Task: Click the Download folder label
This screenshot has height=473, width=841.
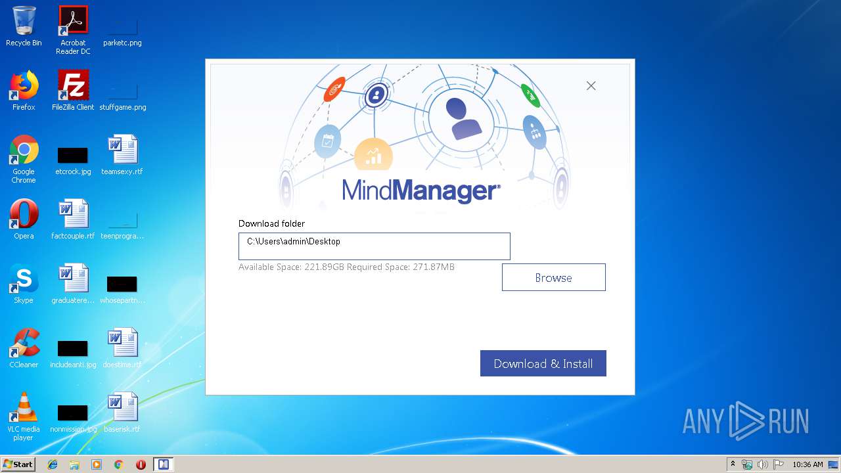Action: tap(271, 223)
